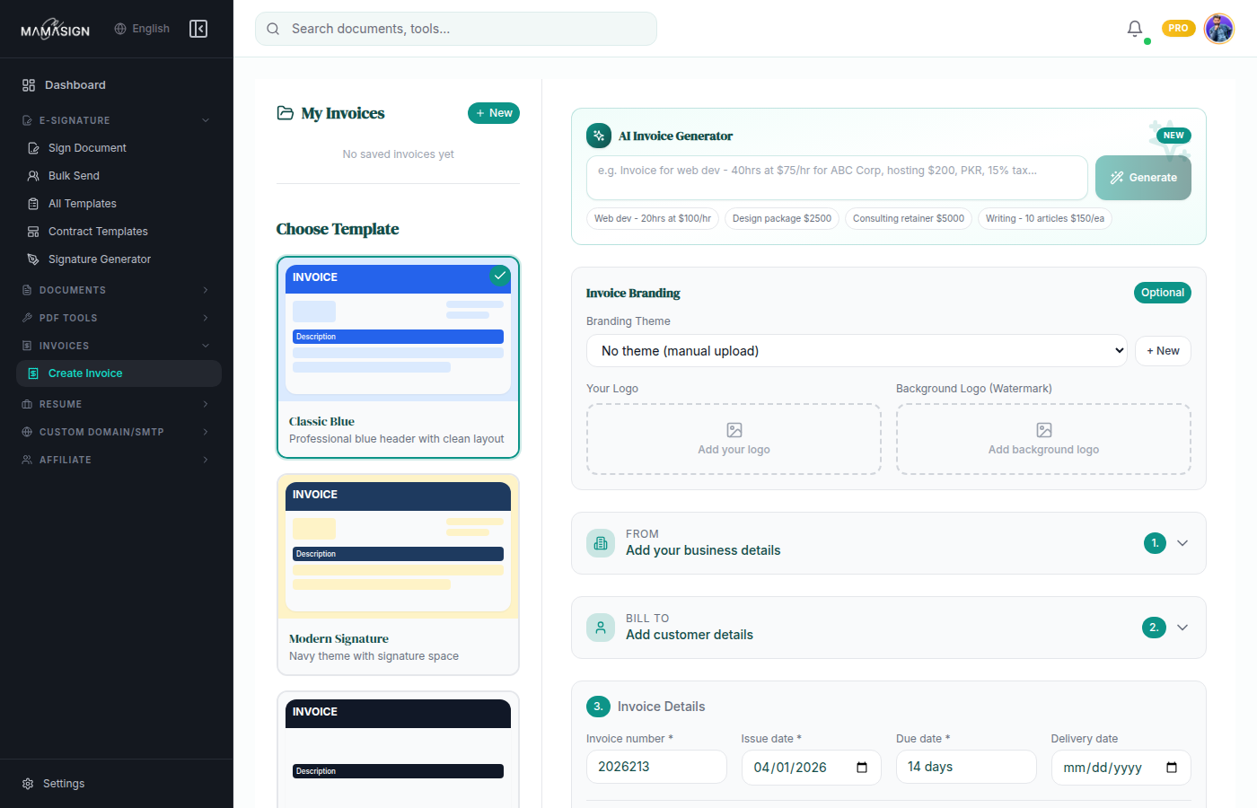This screenshot has height=808, width=1257.
Task: Click the Settings gear icon
Action: (28, 784)
